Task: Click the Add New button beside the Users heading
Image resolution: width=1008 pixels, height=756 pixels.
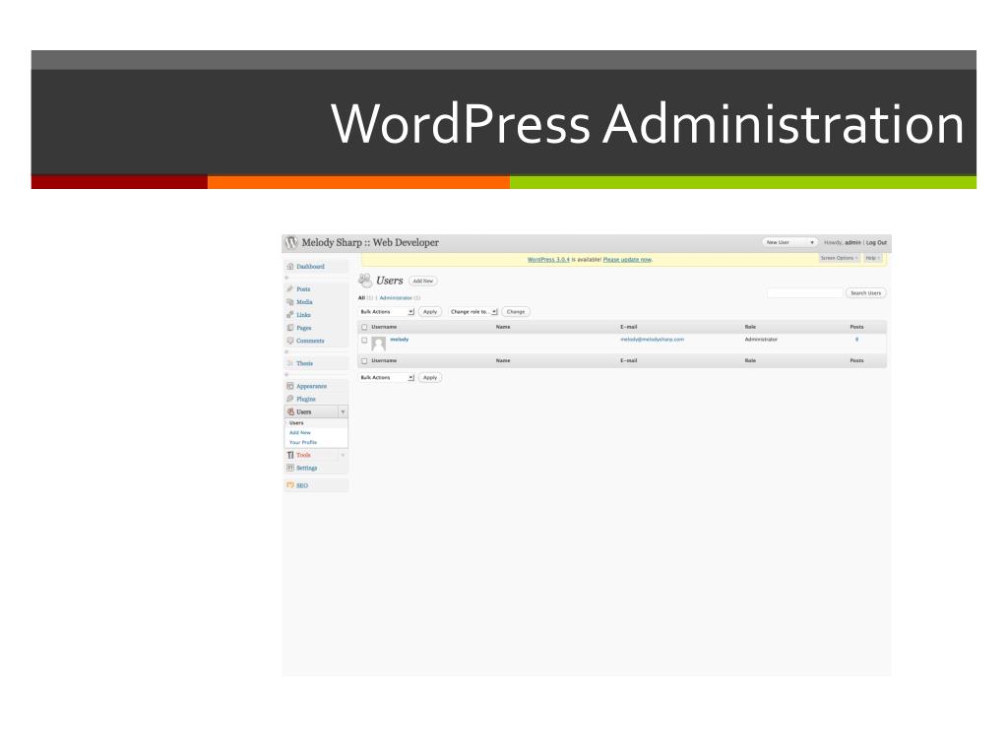Action: point(423,281)
